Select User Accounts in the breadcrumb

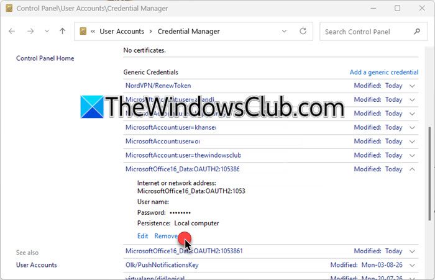tap(122, 31)
